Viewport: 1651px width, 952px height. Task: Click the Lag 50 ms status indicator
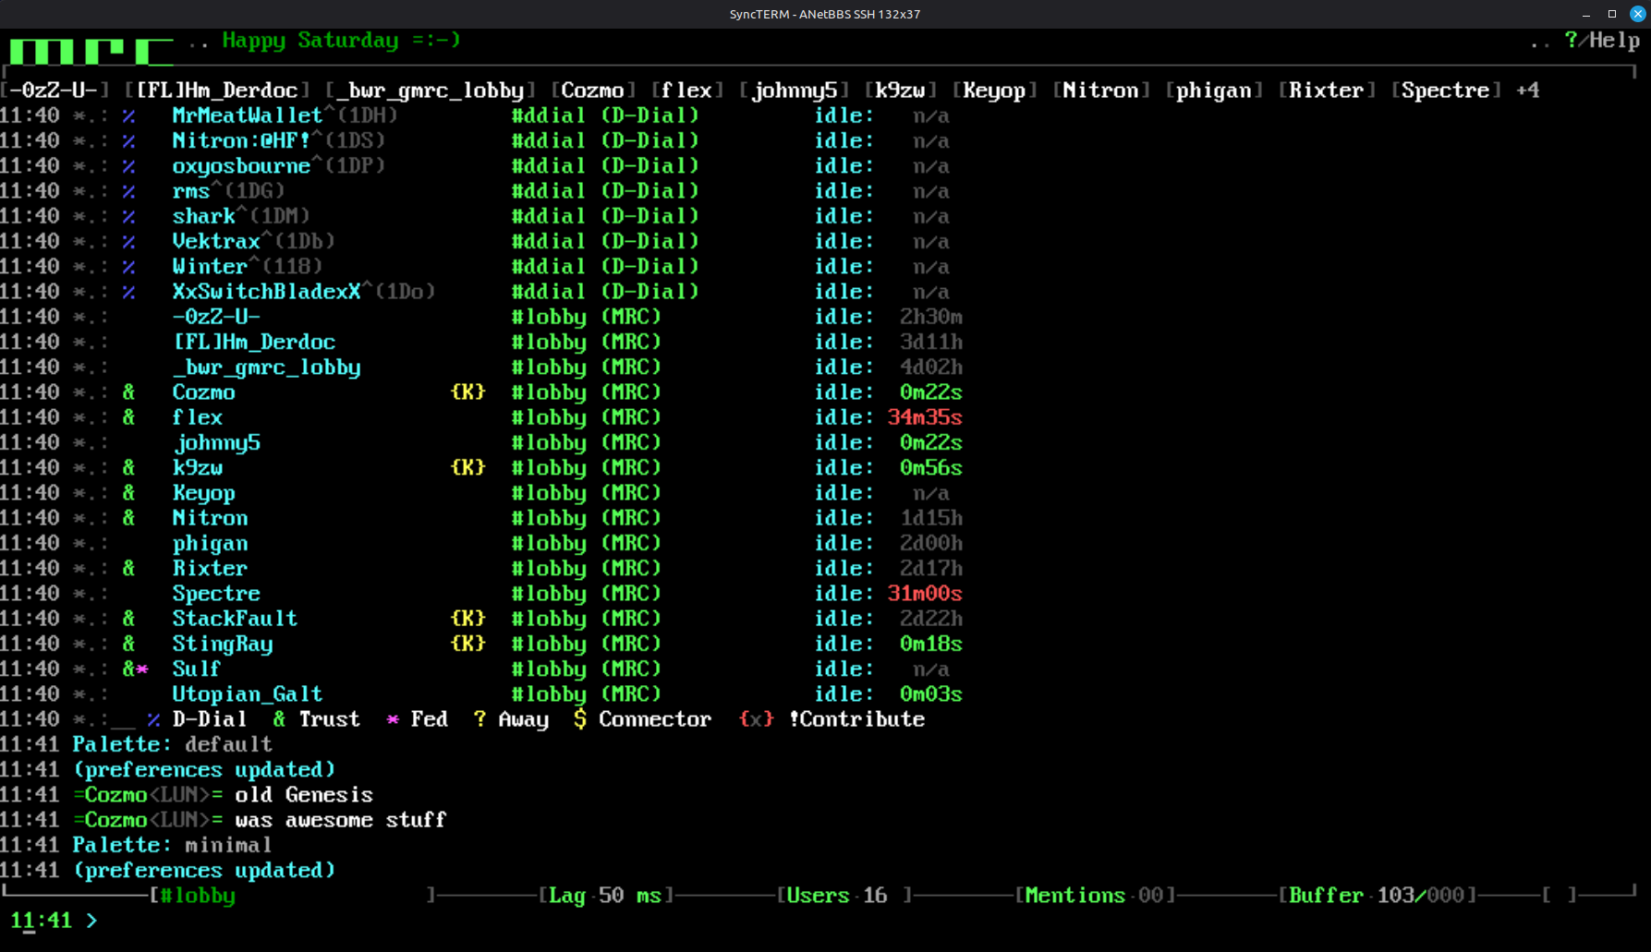pos(605,896)
